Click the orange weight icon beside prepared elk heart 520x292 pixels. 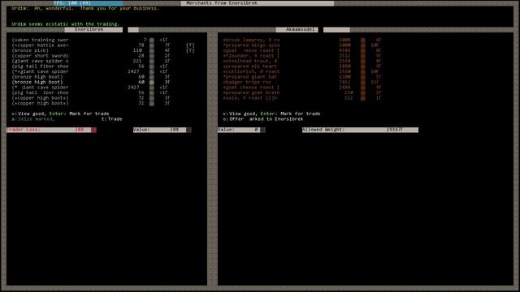coord(363,67)
